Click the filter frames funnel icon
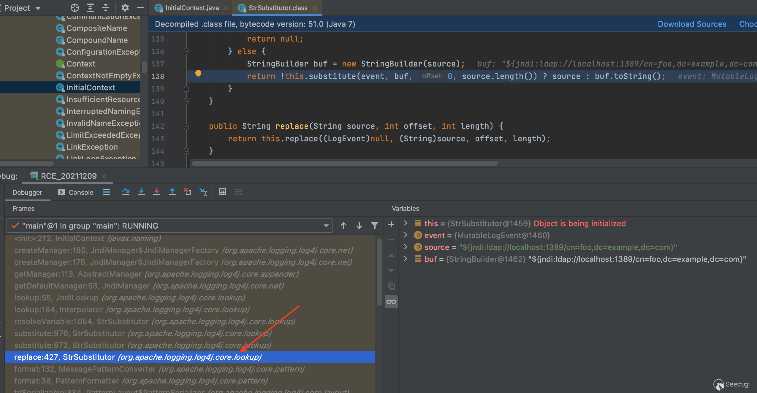Screen dimensions: 757x393 (375, 226)
